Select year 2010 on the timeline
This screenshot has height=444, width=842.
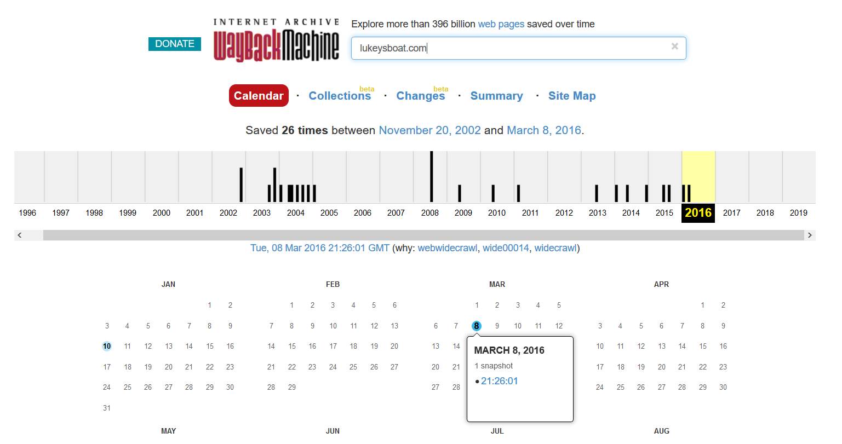pos(496,213)
